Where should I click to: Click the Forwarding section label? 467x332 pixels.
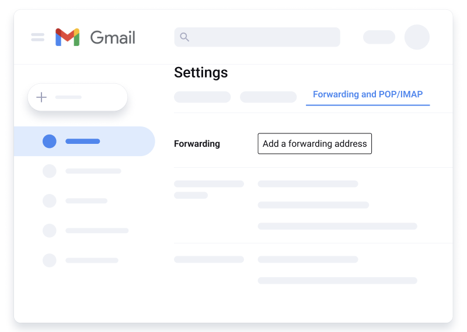coord(197,144)
